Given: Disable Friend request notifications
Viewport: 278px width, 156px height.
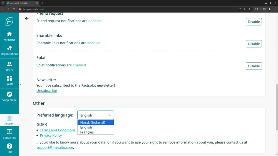Looking at the screenshot, I should (x=254, y=22).
